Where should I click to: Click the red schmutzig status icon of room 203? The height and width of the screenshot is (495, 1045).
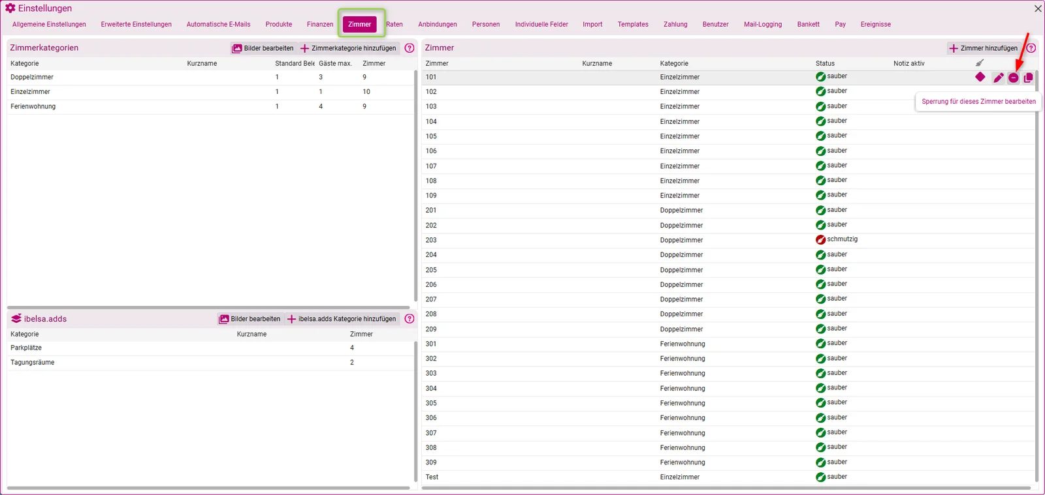coord(820,240)
